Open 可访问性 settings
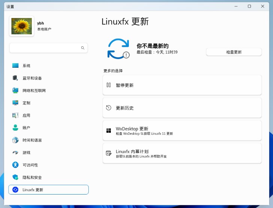The image size is (273, 208). point(48,165)
